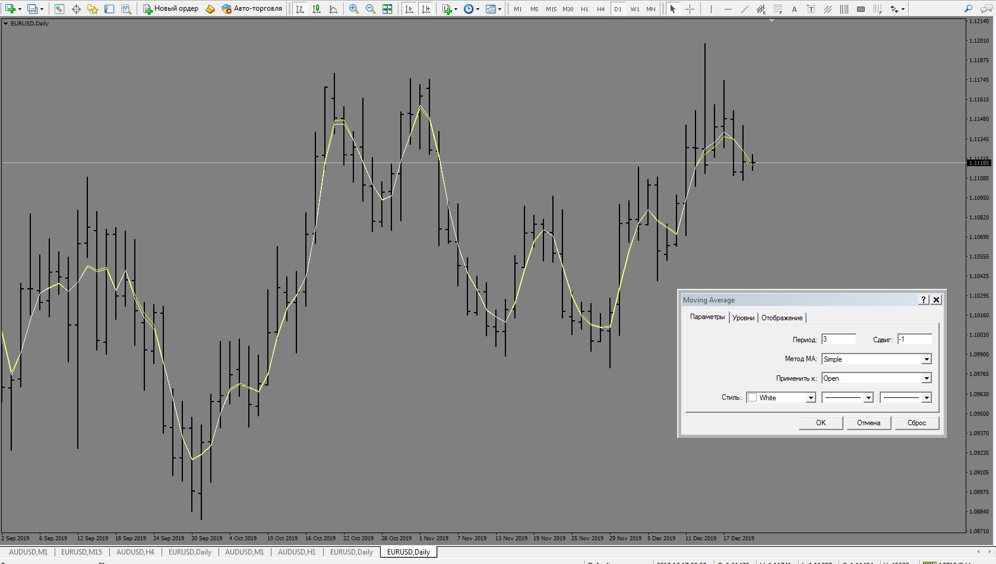This screenshot has width=996, height=564.
Task: Click the dialog help question-mark button
Action: pyautogui.click(x=924, y=299)
